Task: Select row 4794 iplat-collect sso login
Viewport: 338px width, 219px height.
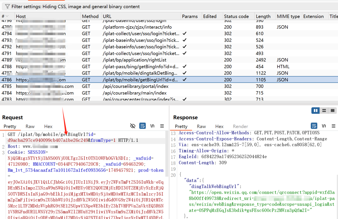Action: [169, 33]
